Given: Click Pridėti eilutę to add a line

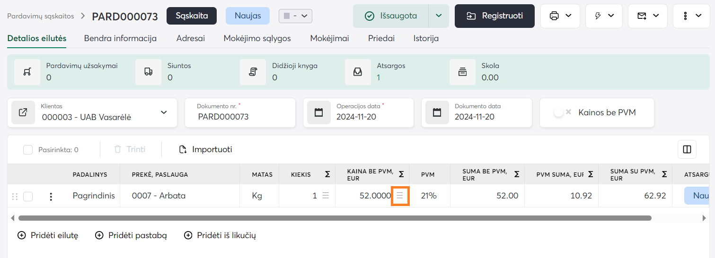Looking at the screenshot, I should pos(48,235).
